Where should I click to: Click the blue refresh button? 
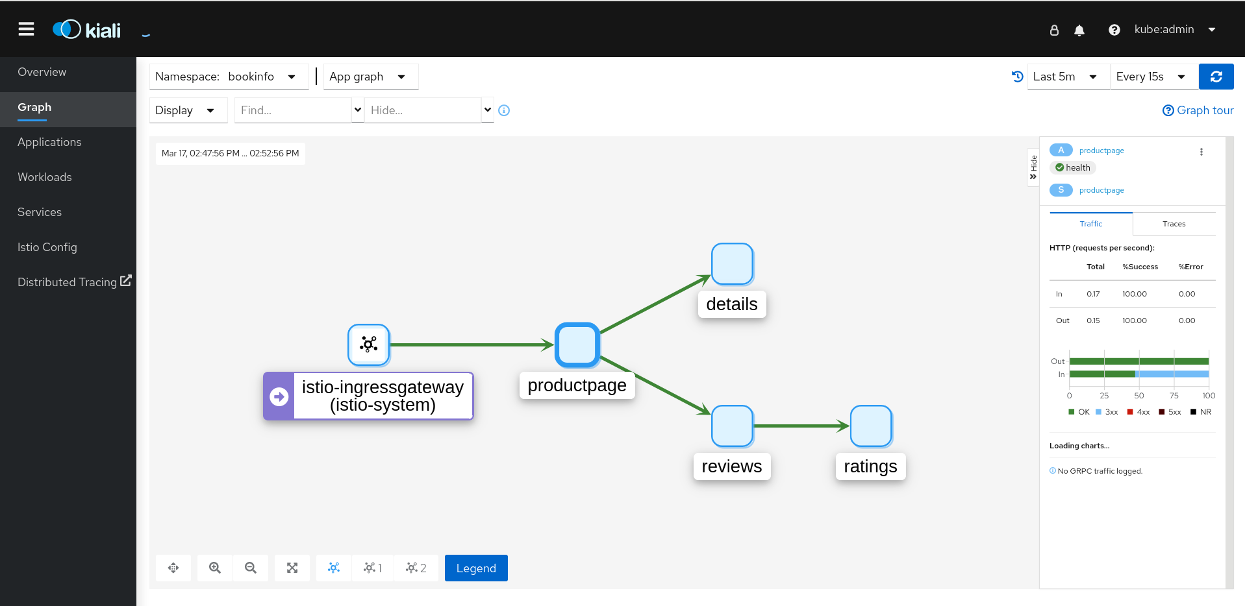[x=1216, y=77]
